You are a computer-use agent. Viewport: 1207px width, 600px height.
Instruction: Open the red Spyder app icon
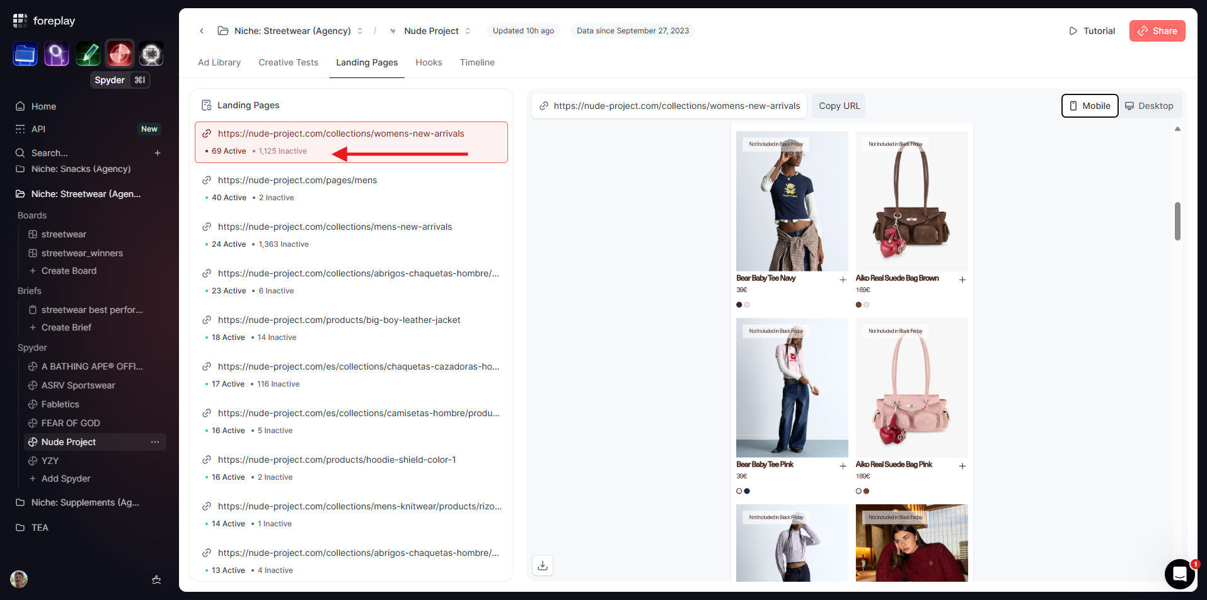coord(120,54)
